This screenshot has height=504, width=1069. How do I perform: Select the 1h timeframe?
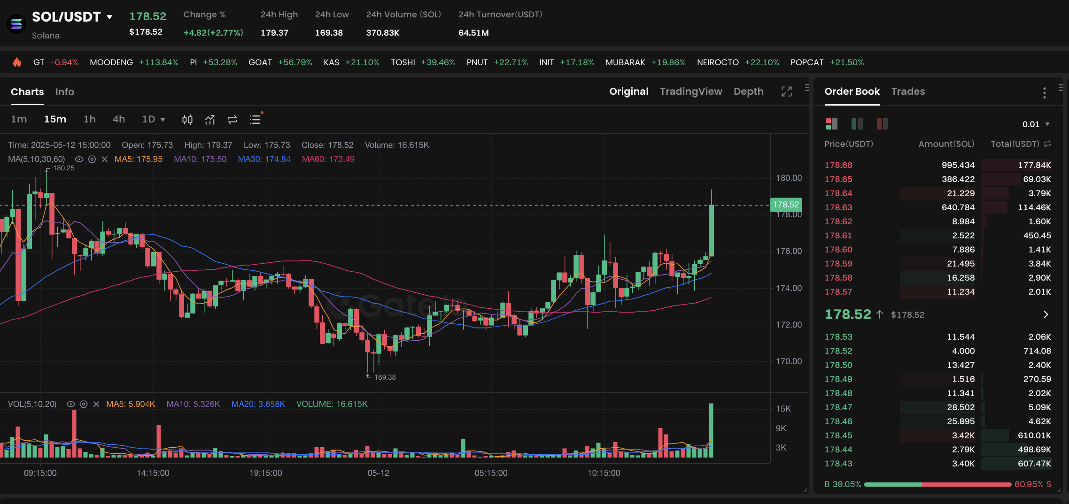(89, 119)
